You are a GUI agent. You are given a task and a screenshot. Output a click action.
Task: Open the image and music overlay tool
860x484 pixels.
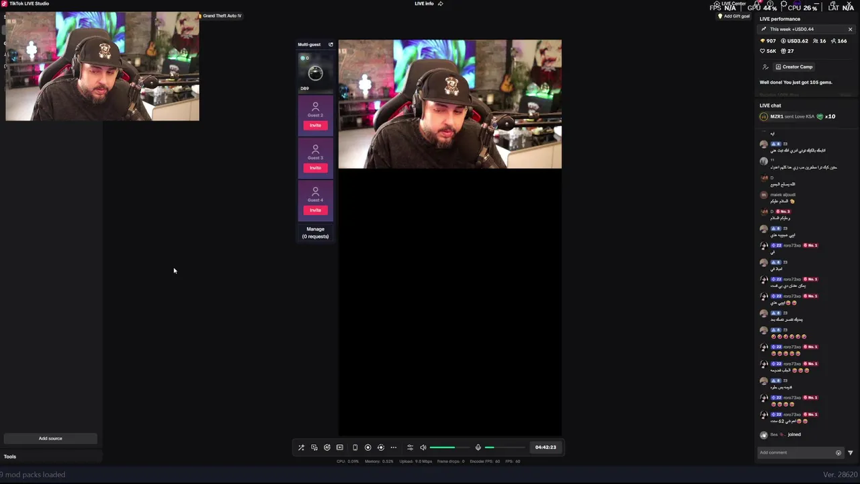(x=314, y=448)
